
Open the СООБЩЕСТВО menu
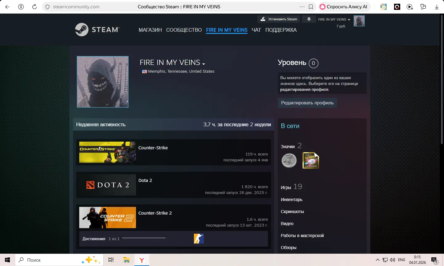pos(184,30)
